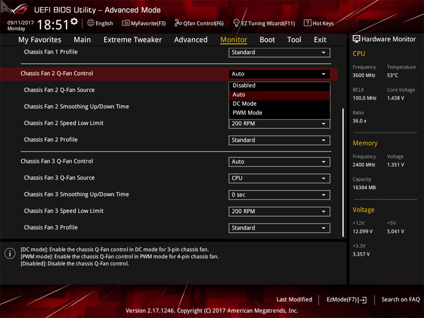Click the globe language icon
This screenshot has width=424, height=318.
point(91,23)
